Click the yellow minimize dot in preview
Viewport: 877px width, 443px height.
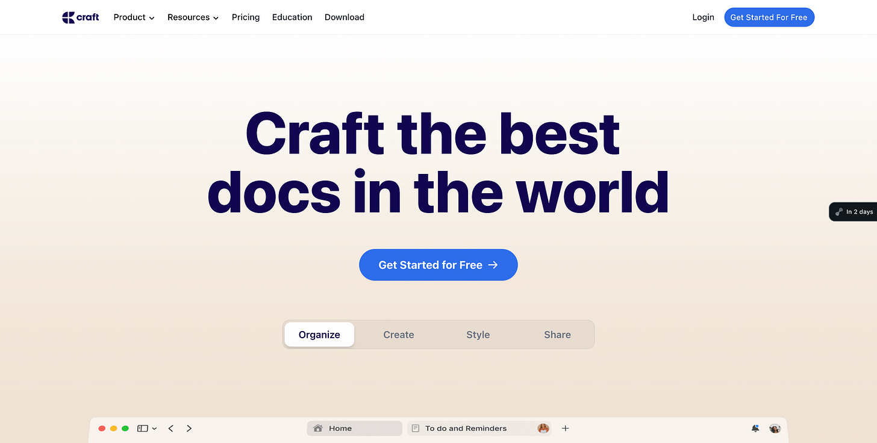pos(113,429)
